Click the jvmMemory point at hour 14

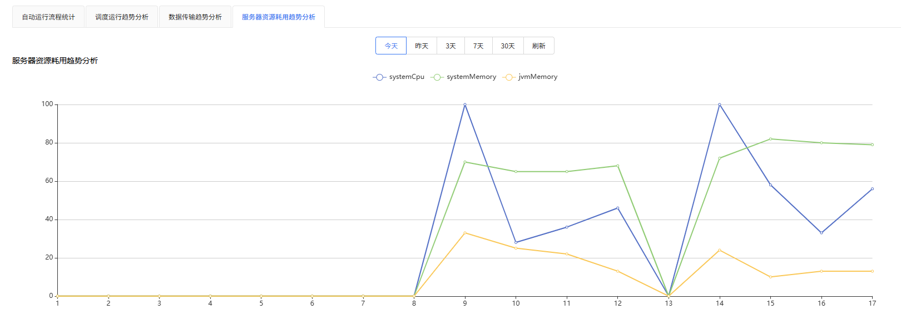[720, 250]
